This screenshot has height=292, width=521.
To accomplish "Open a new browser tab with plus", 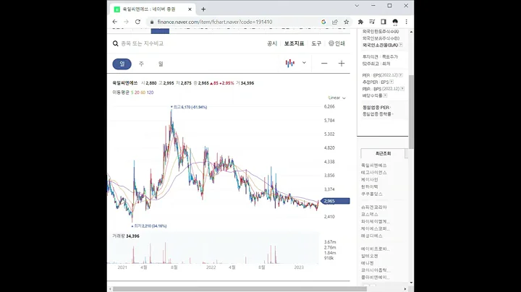I will tap(203, 9).
